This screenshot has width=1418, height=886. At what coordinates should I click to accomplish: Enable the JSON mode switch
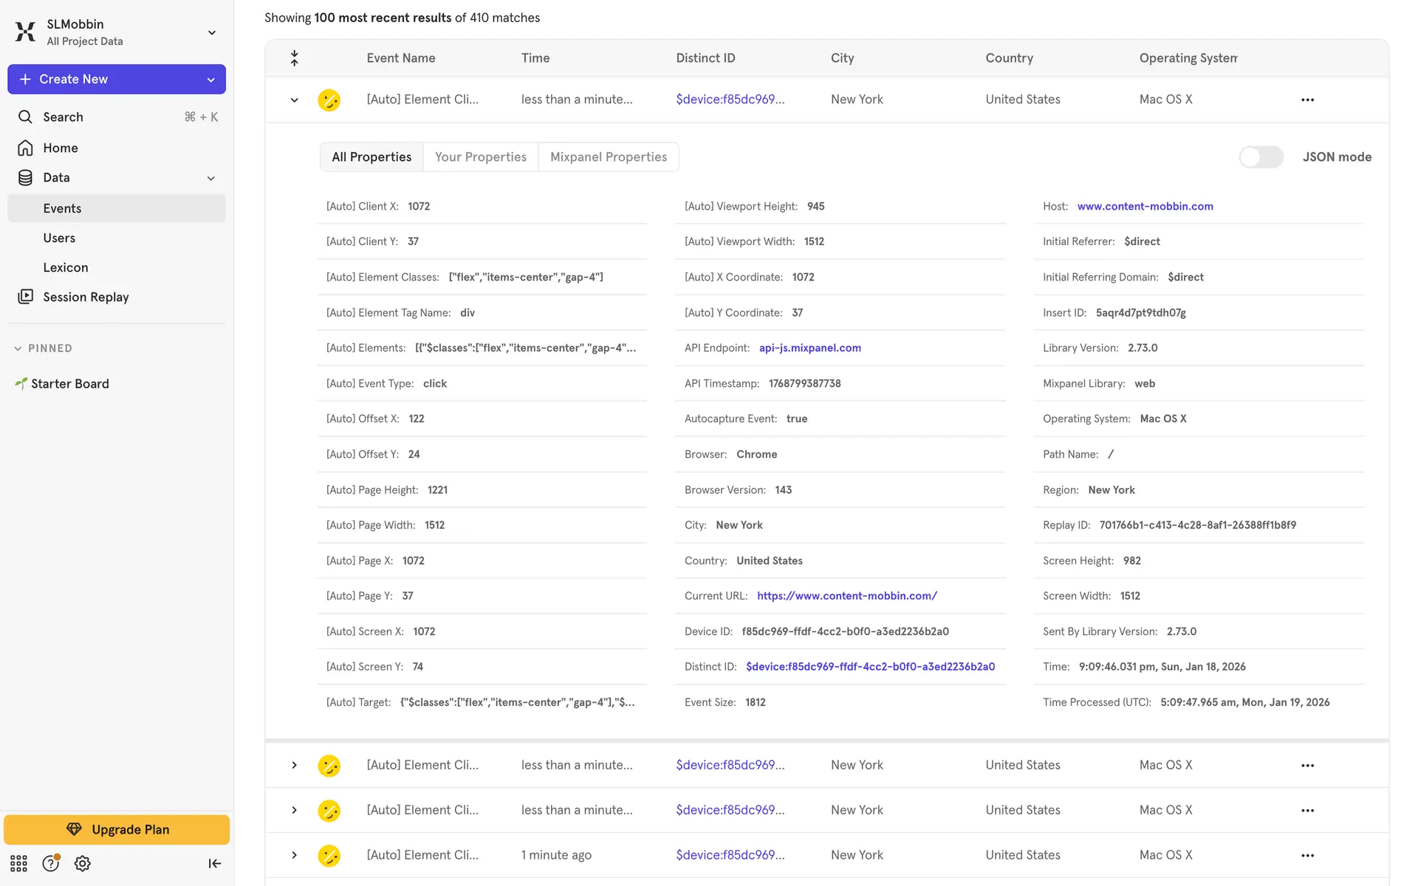[1261, 157]
